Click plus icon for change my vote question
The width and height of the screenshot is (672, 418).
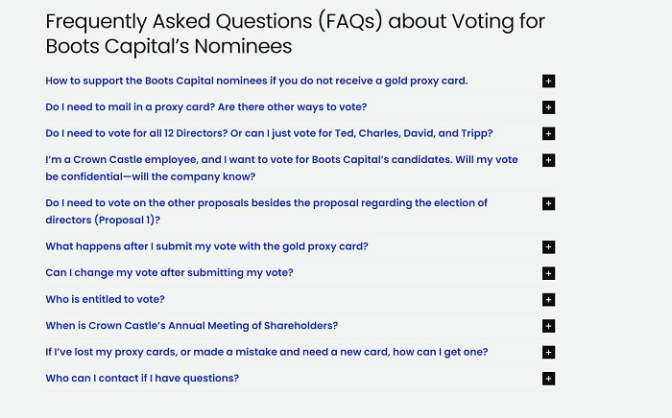click(x=548, y=273)
